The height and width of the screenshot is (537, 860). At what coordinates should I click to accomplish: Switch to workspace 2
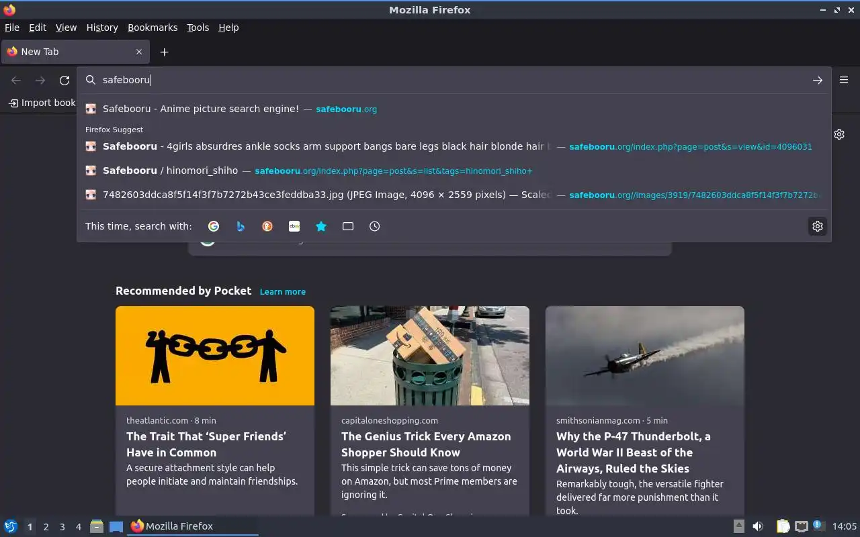46,527
